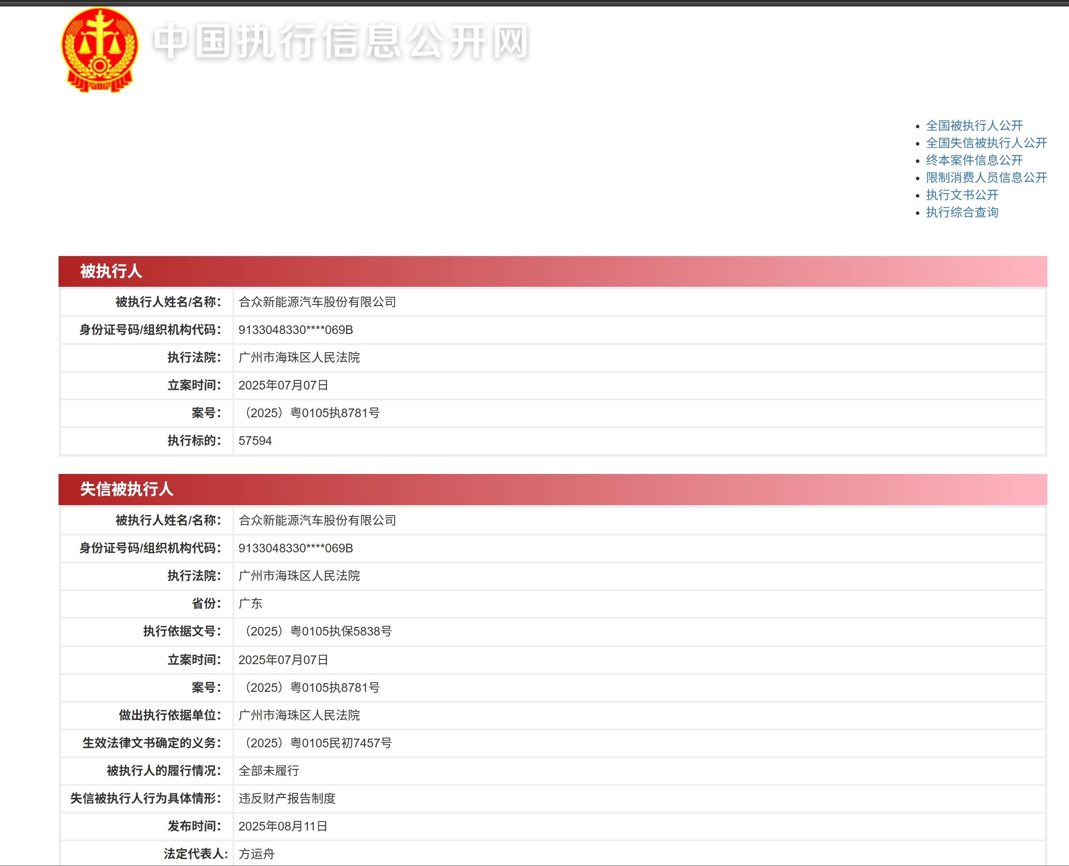Select 案号 value in 被执行人 section
Image resolution: width=1069 pixels, height=866 pixels.
click(311, 412)
